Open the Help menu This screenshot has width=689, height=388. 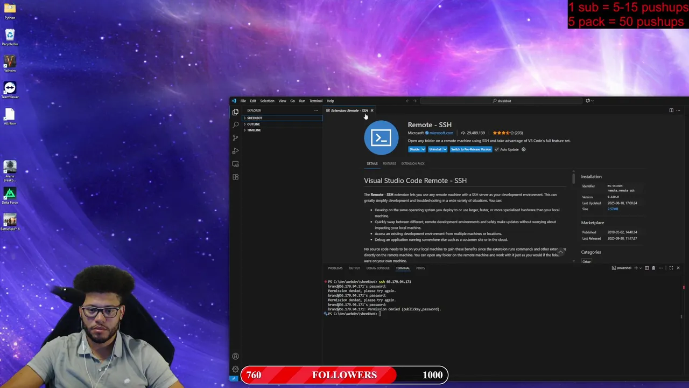(x=330, y=101)
